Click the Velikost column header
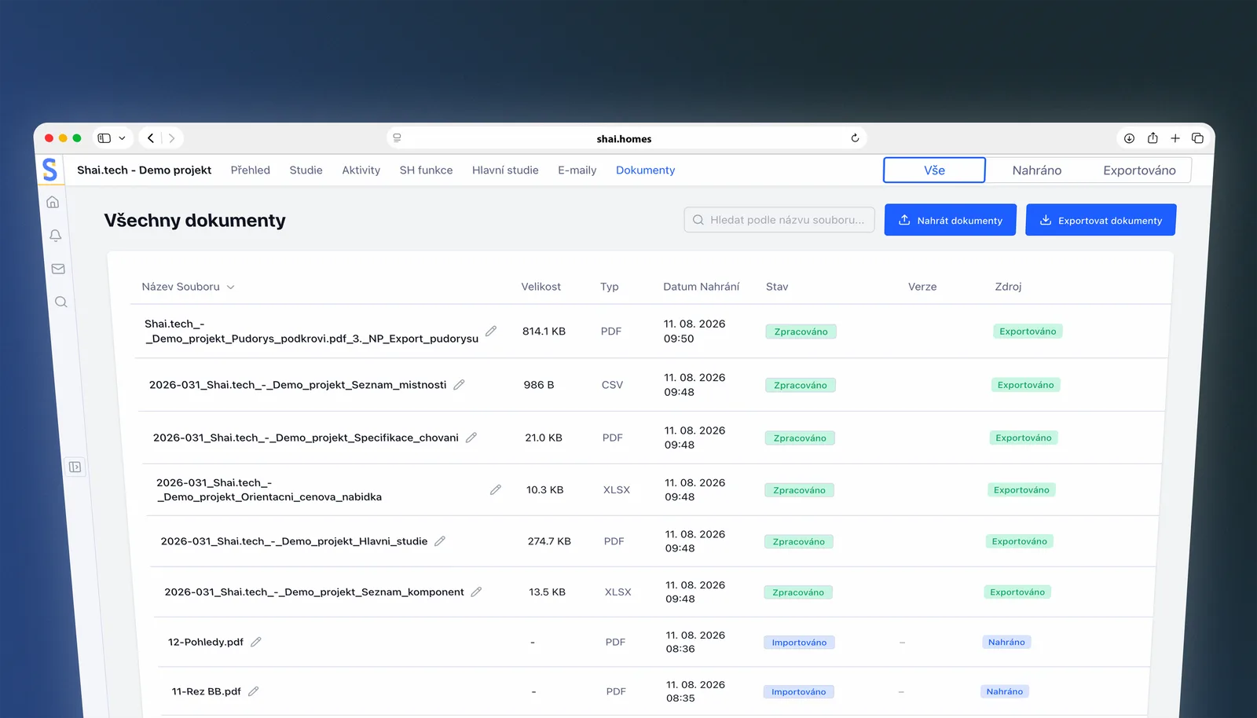Screen dimensions: 1257x718 click(x=541, y=287)
